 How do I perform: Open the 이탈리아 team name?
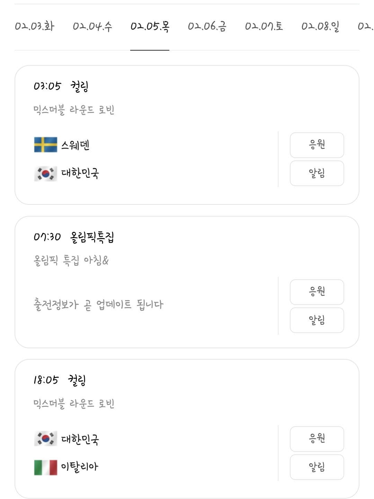pos(80,467)
